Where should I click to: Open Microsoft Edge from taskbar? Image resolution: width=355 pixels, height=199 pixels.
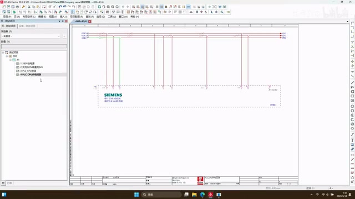[x=202, y=195]
